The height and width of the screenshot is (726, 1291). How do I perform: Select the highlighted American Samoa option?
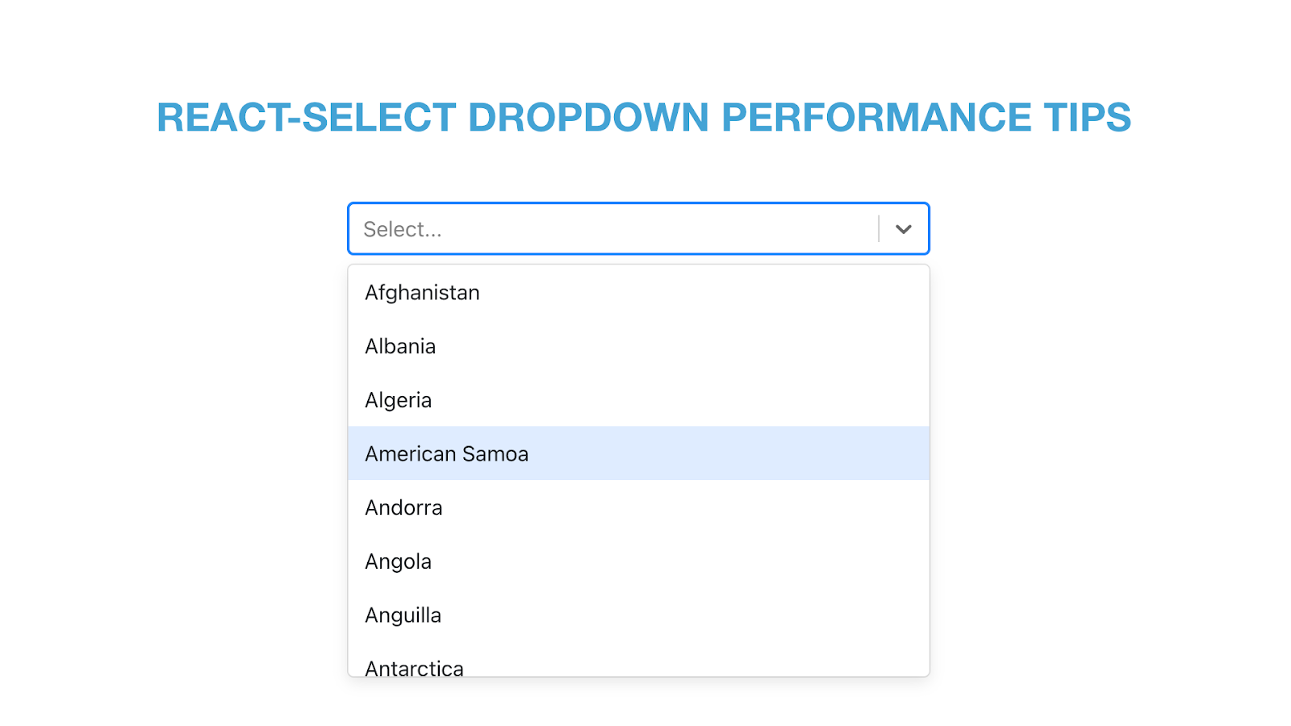pos(638,453)
